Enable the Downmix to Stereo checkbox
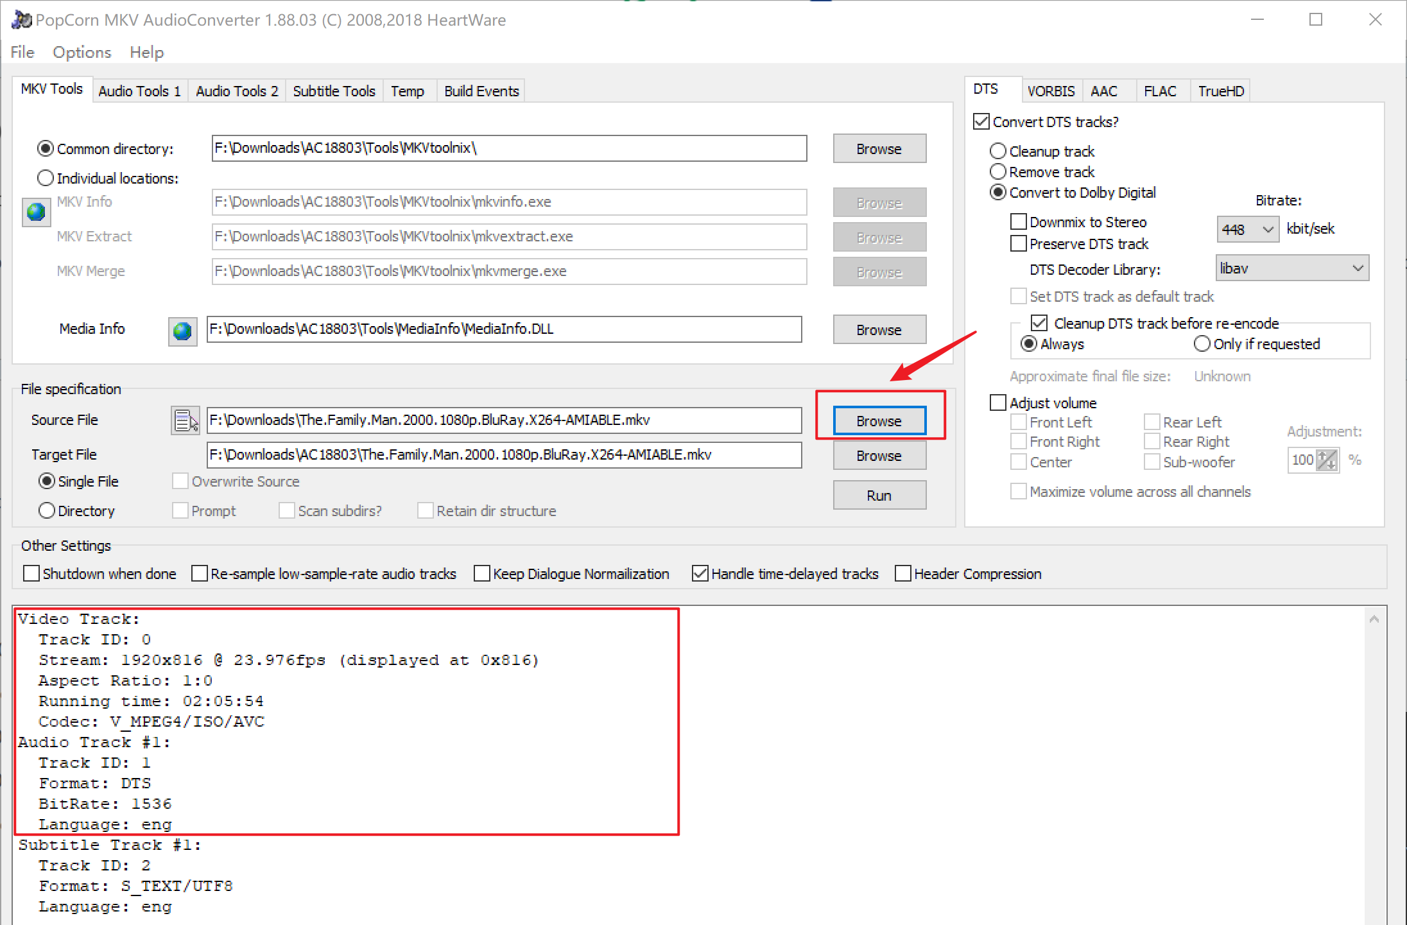Screen dimensions: 1407x925 coord(1019,222)
